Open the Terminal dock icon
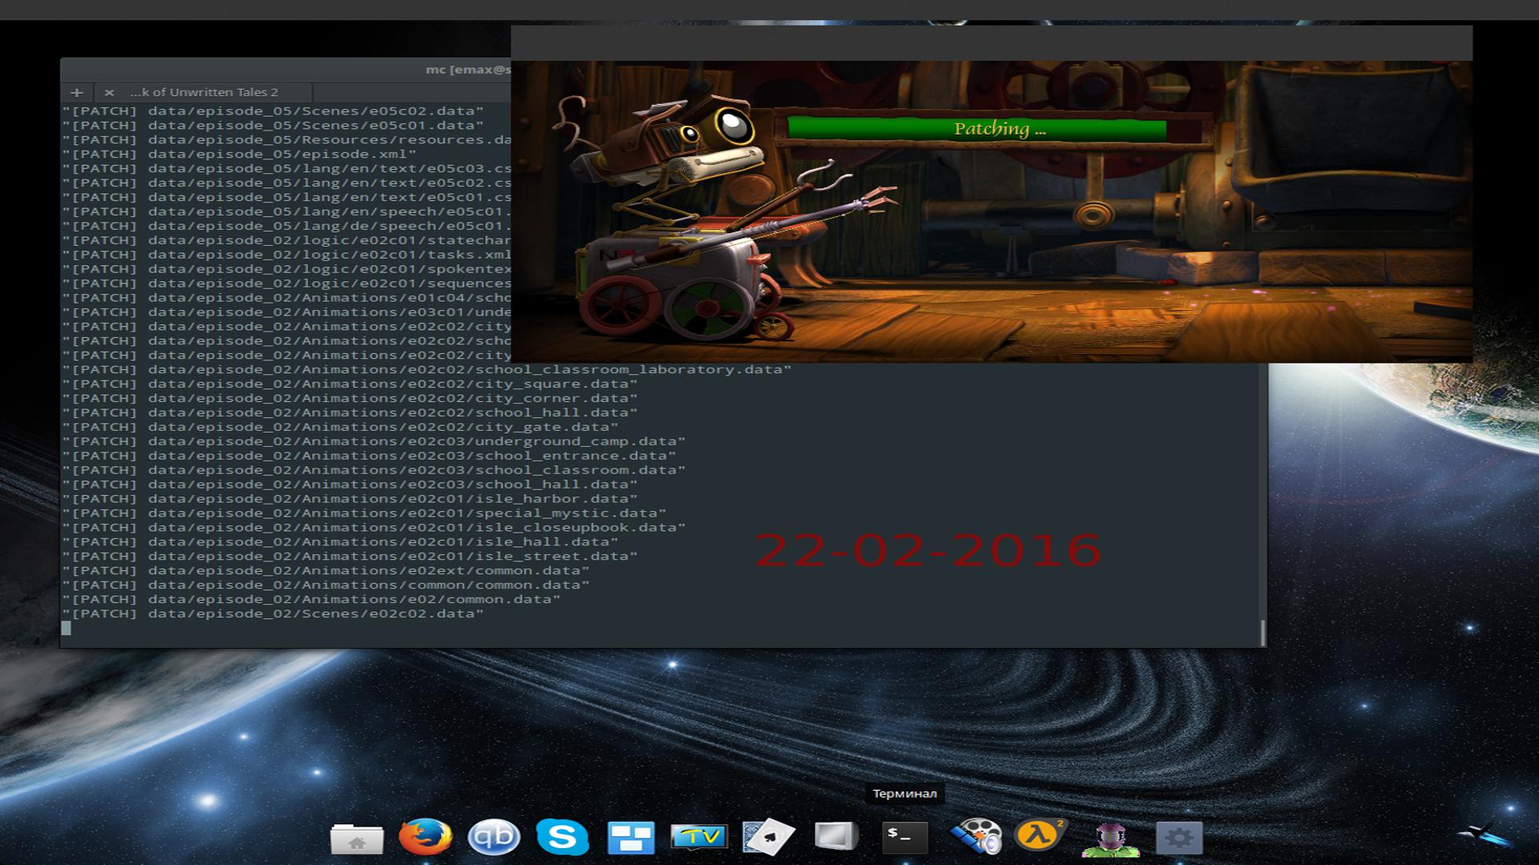This screenshot has height=865, width=1539. 905,837
